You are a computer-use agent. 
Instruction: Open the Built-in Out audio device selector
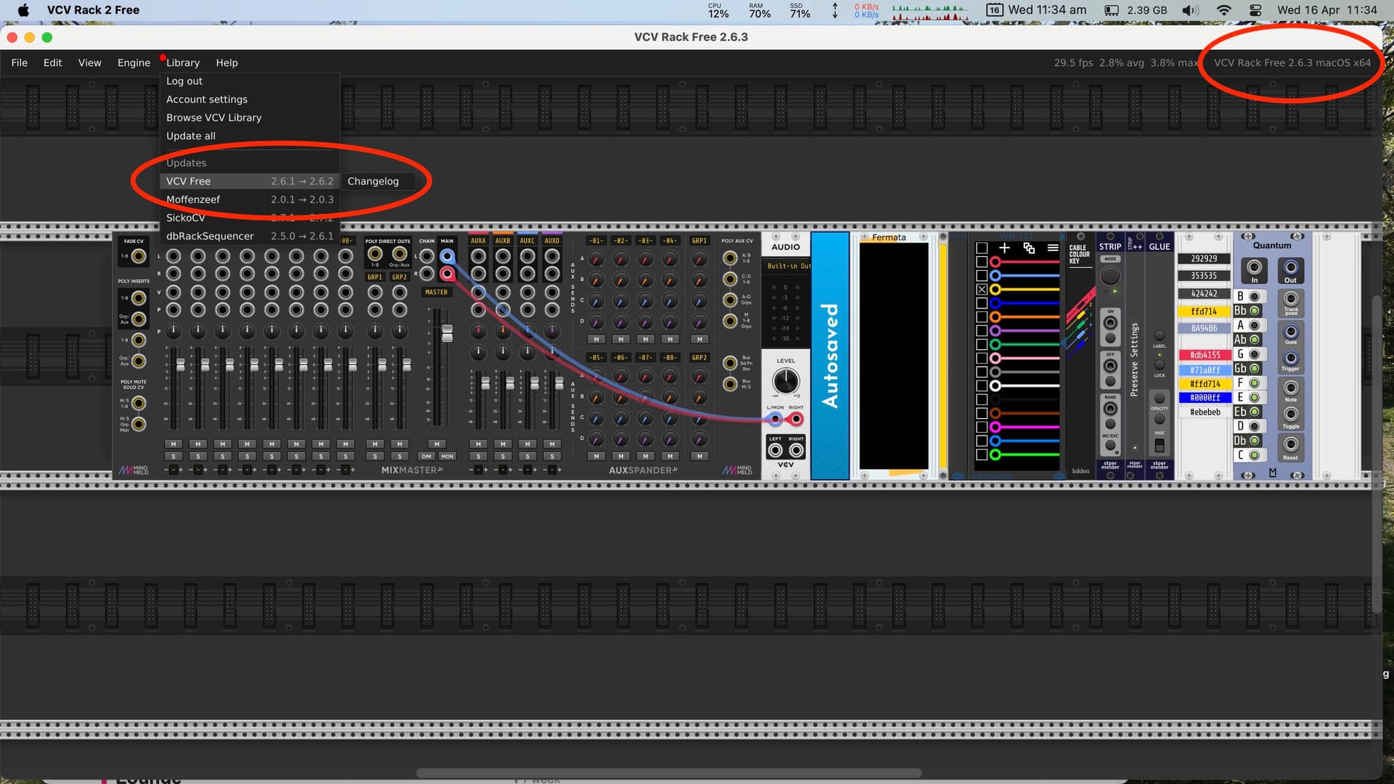point(786,266)
